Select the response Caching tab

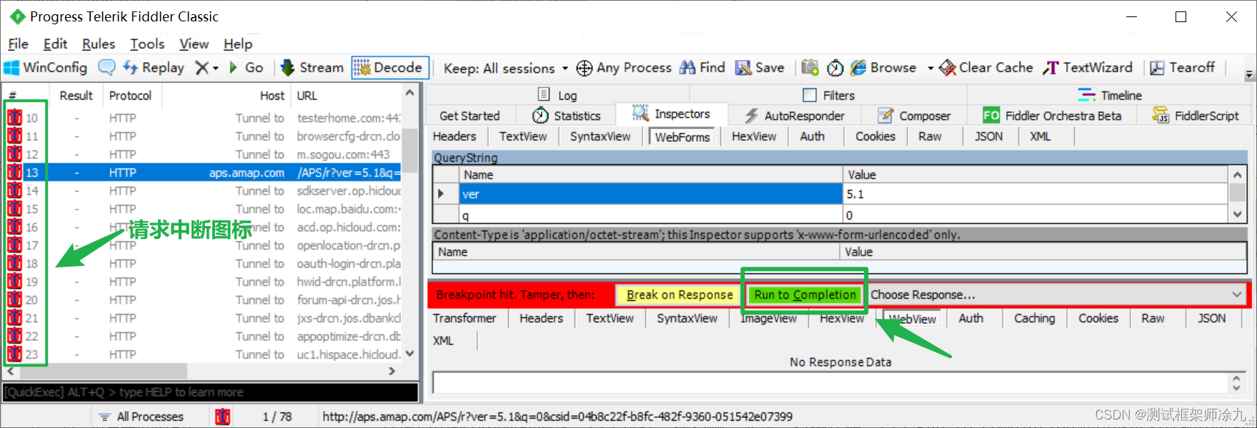(x=1034, y=318)
